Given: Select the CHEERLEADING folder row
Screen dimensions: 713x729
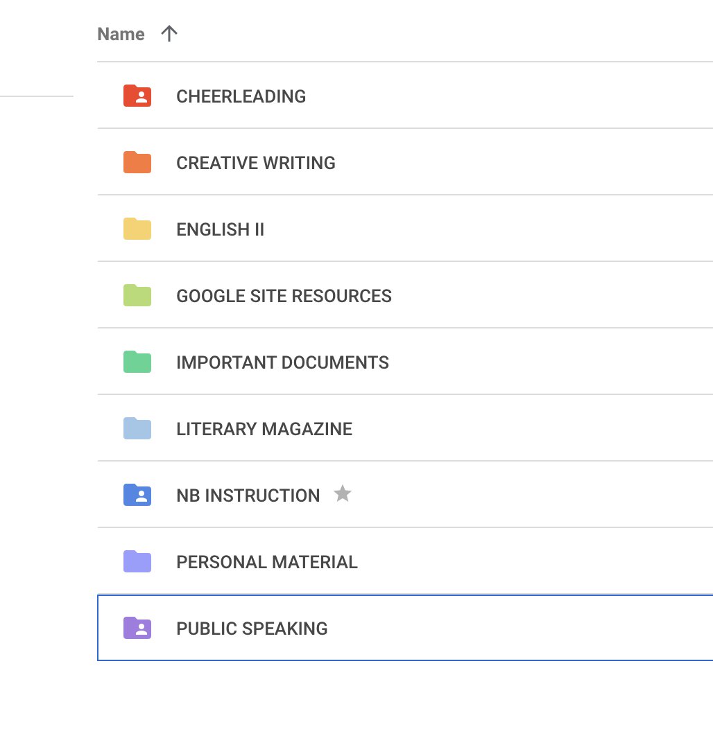Looking at the screenshot, I should [x=241, y=96].
